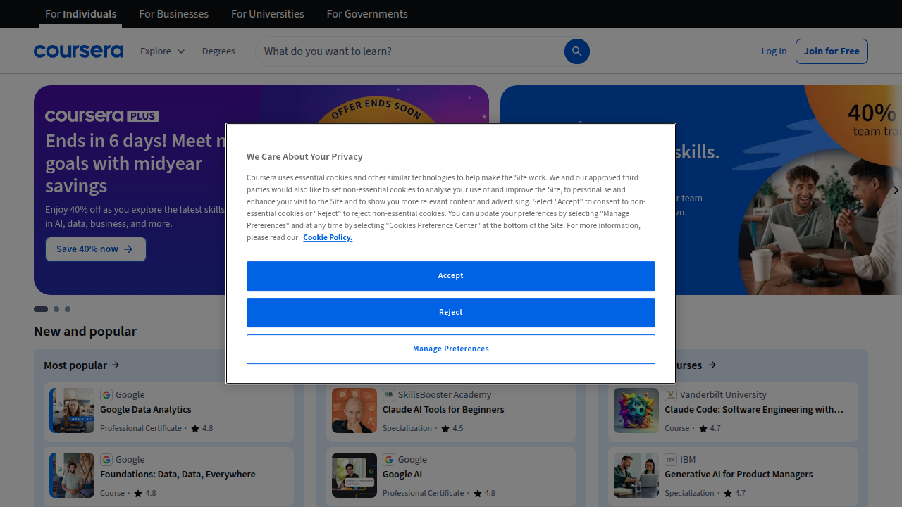This screenshot has height=507, width=902.
Task: Click Save 40% now button
Action: (96, 249)
